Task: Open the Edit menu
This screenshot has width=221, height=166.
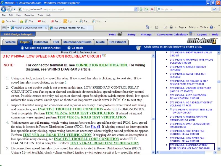Action: (11, 15)
